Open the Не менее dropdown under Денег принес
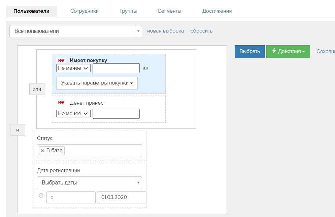 tap(73, 113)
